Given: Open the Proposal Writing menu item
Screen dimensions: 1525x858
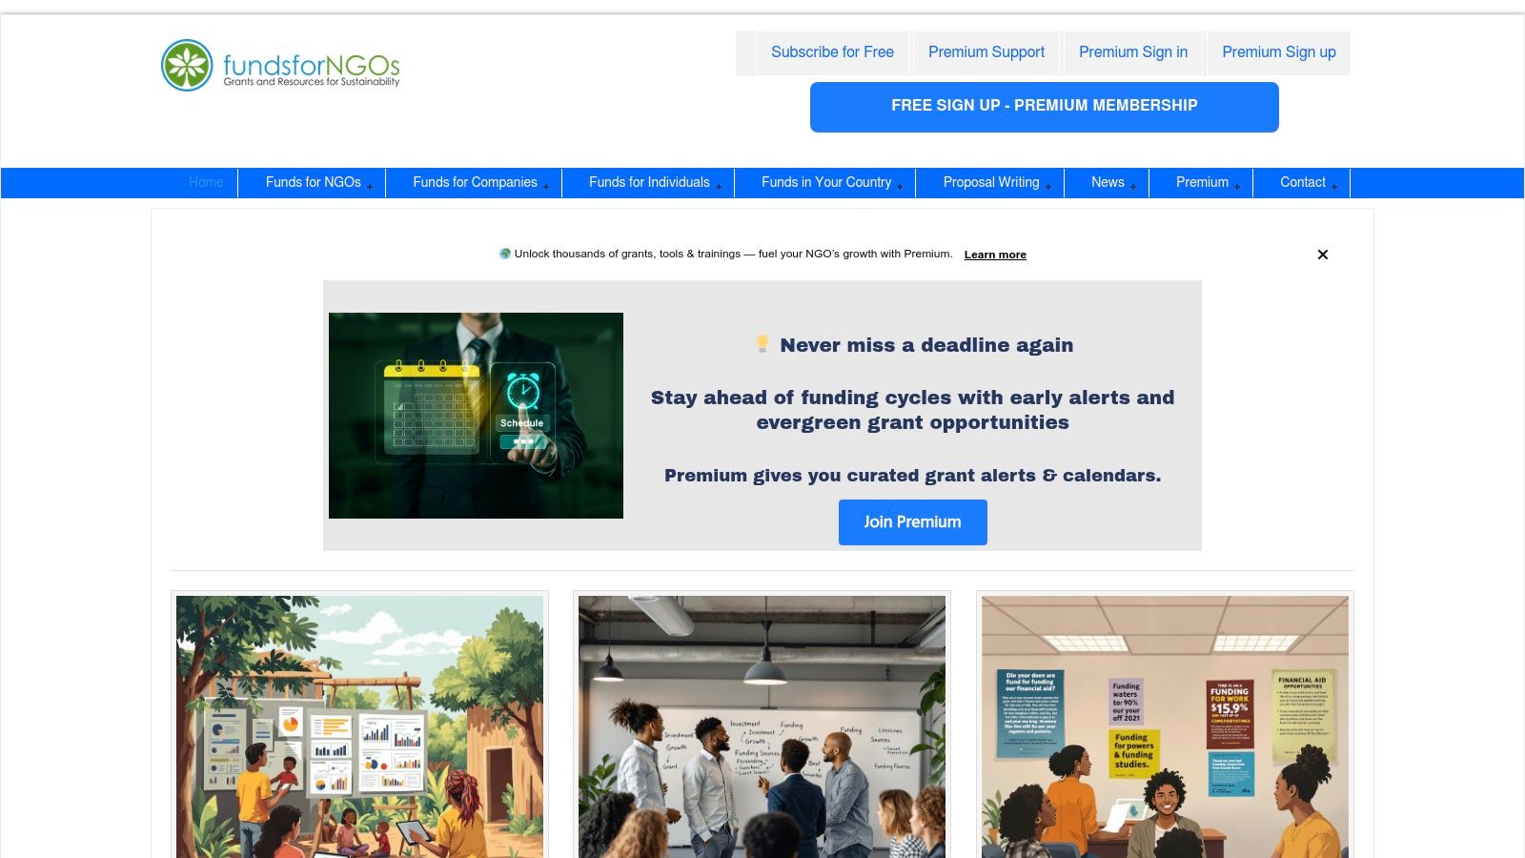Looking at the screenshot, I should 991,183.
